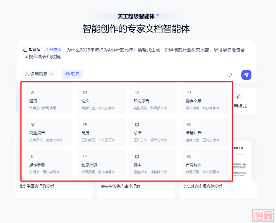276x223 pixels.
Task: Click the attachment paperclip icon
Action: 229,75
